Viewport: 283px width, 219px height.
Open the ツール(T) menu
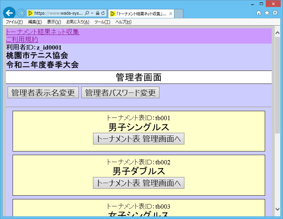pos(102,22)
